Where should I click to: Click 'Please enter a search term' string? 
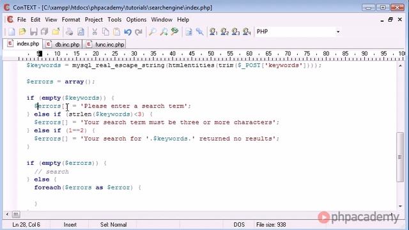point(134,106)
